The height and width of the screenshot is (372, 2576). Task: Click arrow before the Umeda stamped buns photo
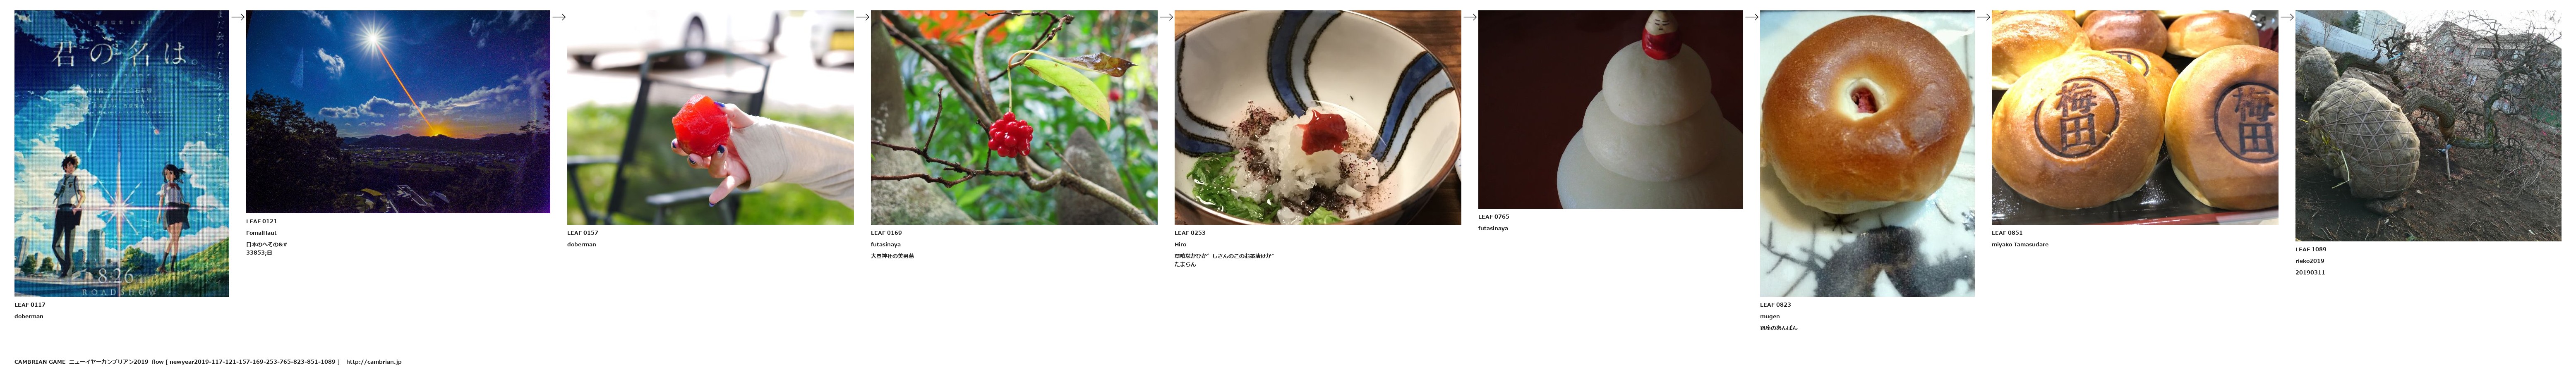(x=1983, y=17)
